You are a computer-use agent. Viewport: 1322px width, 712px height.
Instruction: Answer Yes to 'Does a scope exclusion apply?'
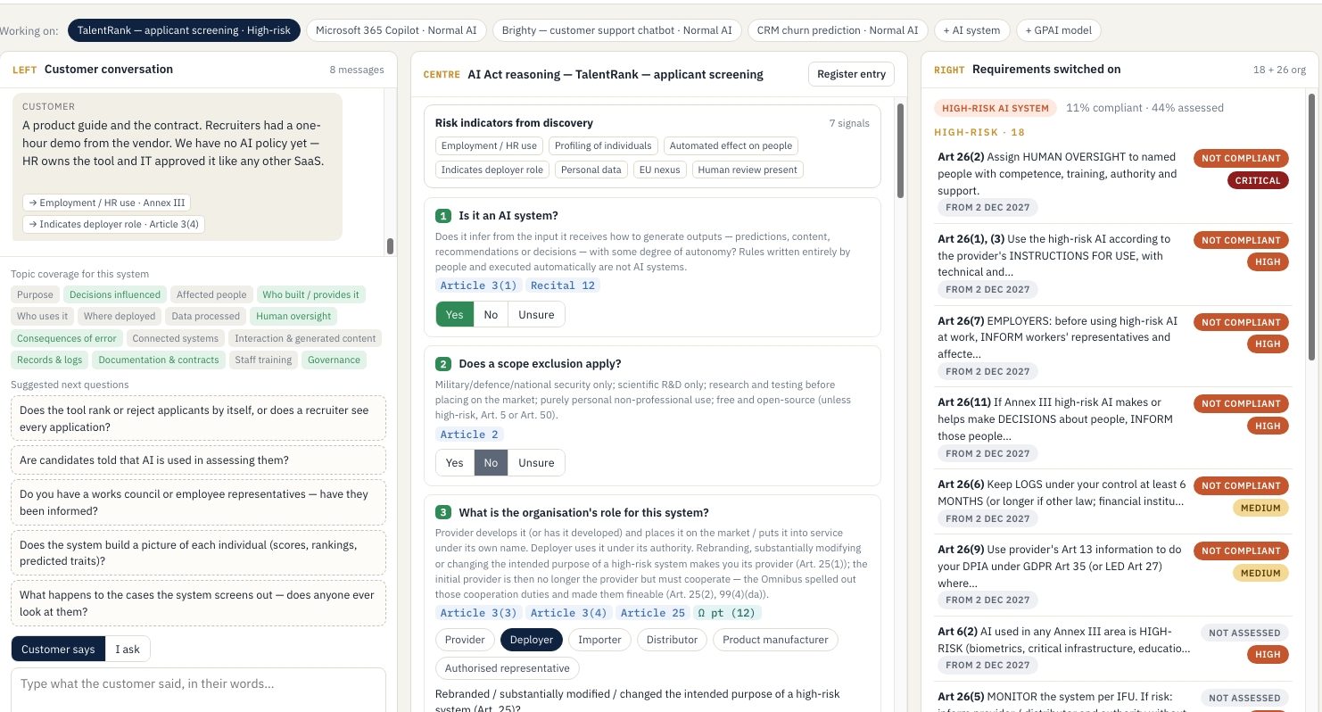coord(454,462)
